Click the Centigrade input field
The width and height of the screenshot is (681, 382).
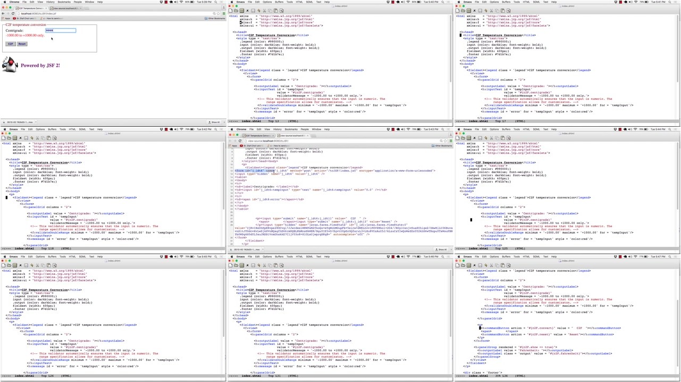[60, 30]
